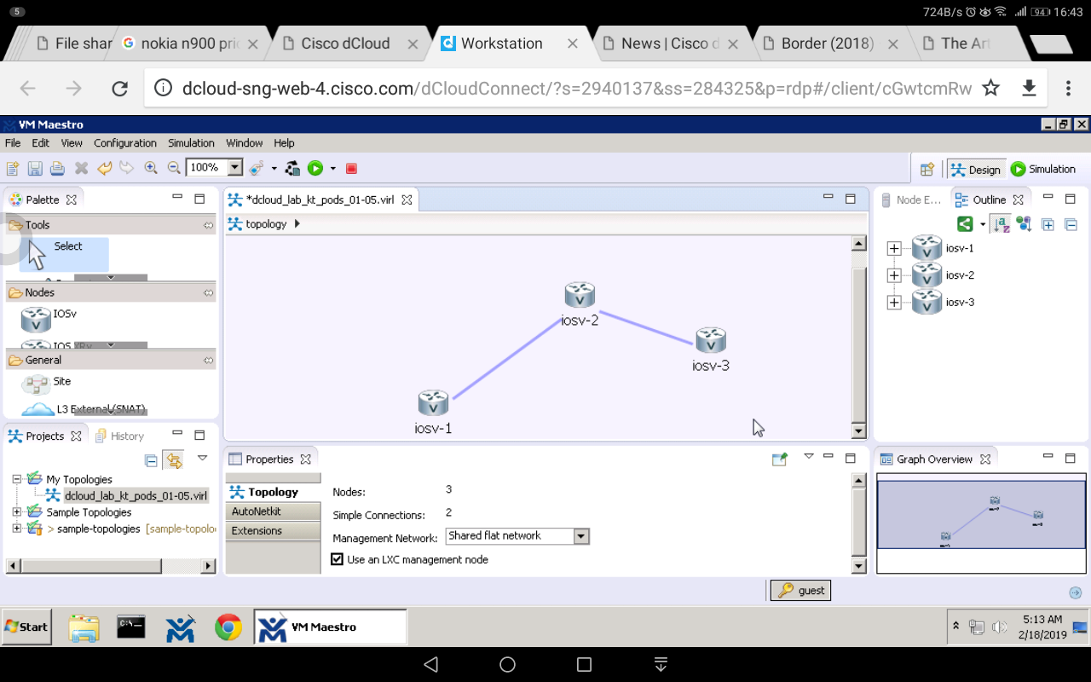
Task: Open the Management Network dropdown
Action: click(x=580, y=536)
